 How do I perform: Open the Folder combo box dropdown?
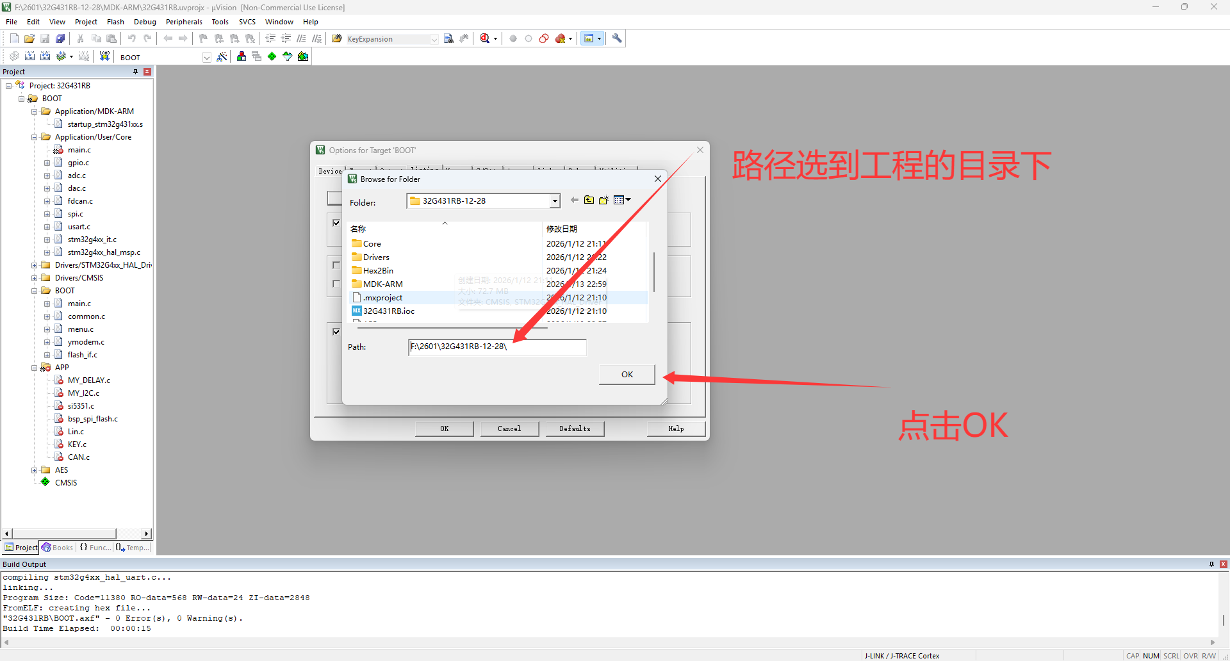pos(554,201)
